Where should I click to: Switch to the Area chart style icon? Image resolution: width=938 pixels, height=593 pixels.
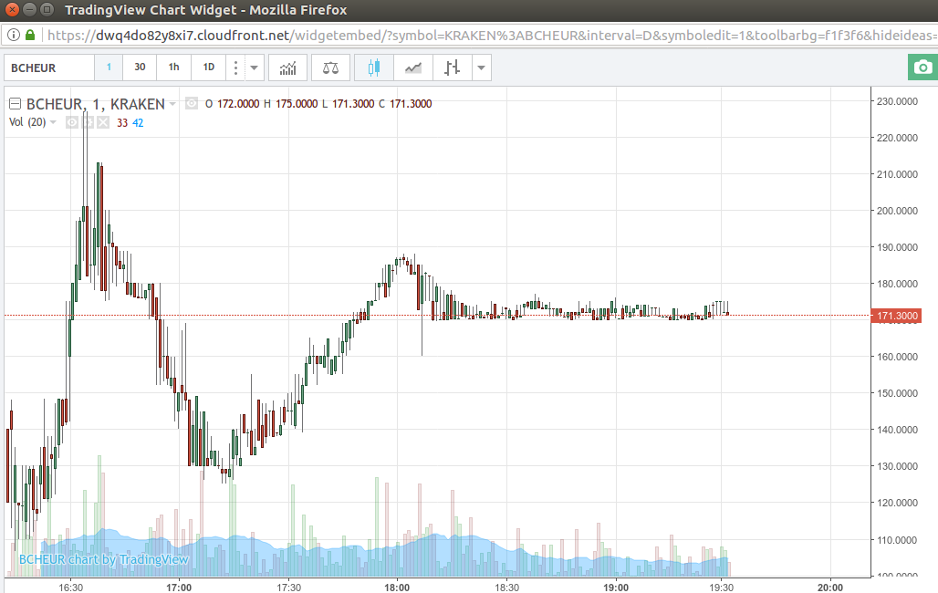click(412, 68)
